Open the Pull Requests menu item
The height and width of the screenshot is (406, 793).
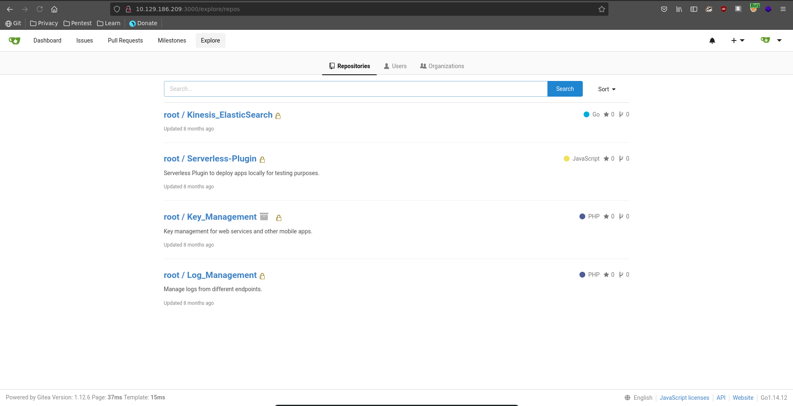pyautogui.click(x=125, y=40)
